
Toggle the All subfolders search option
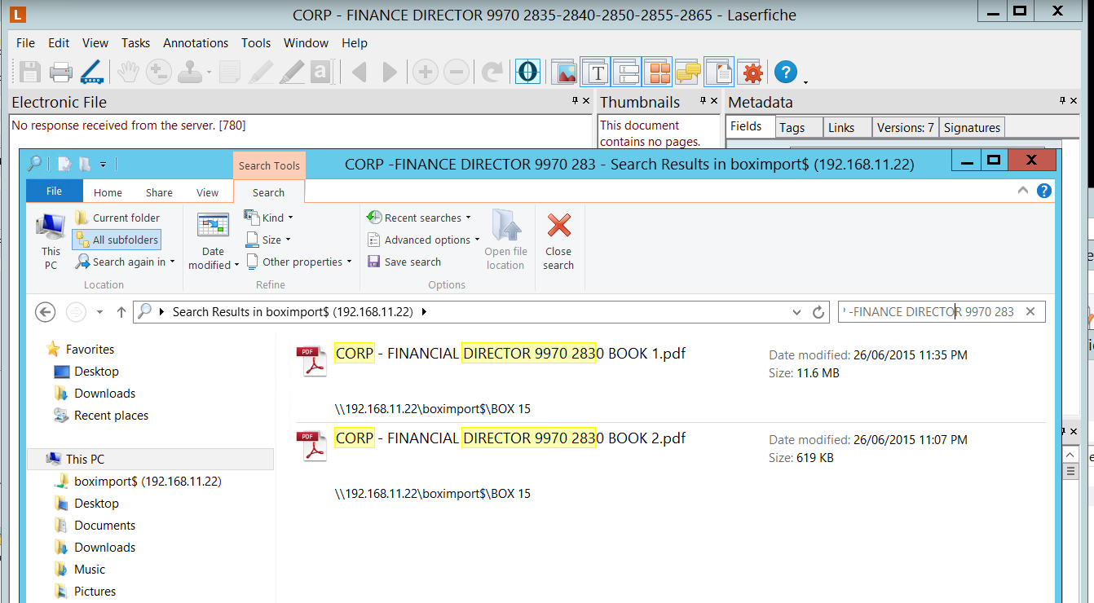(x=117, y=240)
